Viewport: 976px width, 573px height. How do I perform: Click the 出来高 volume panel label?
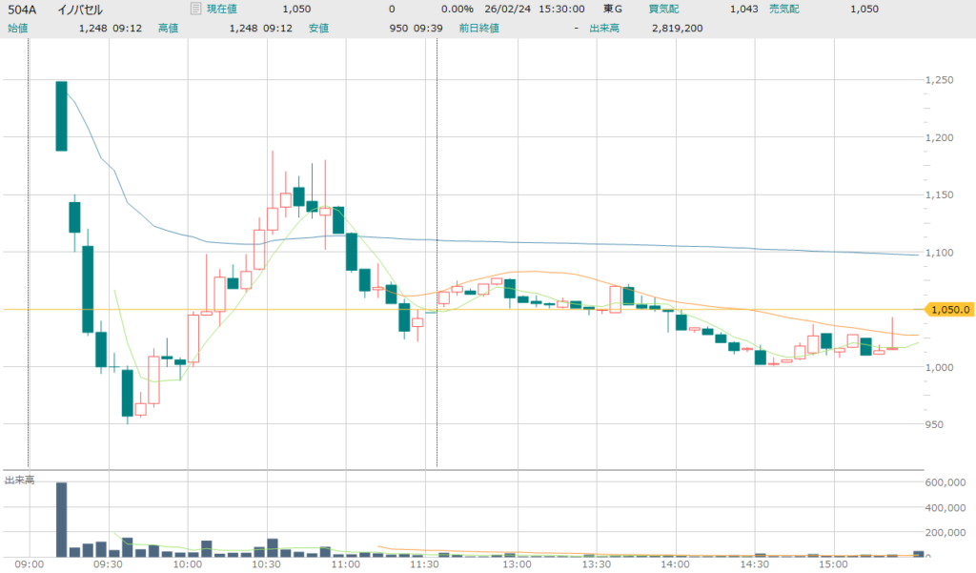(20, 480)
